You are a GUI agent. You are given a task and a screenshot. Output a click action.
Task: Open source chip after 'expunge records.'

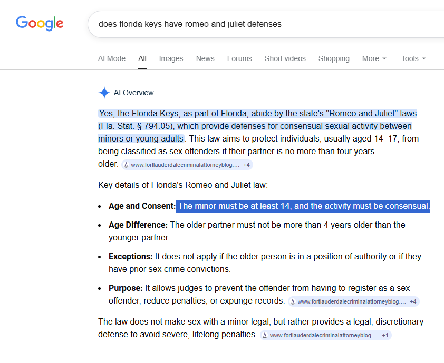click(x=354, y=301)
